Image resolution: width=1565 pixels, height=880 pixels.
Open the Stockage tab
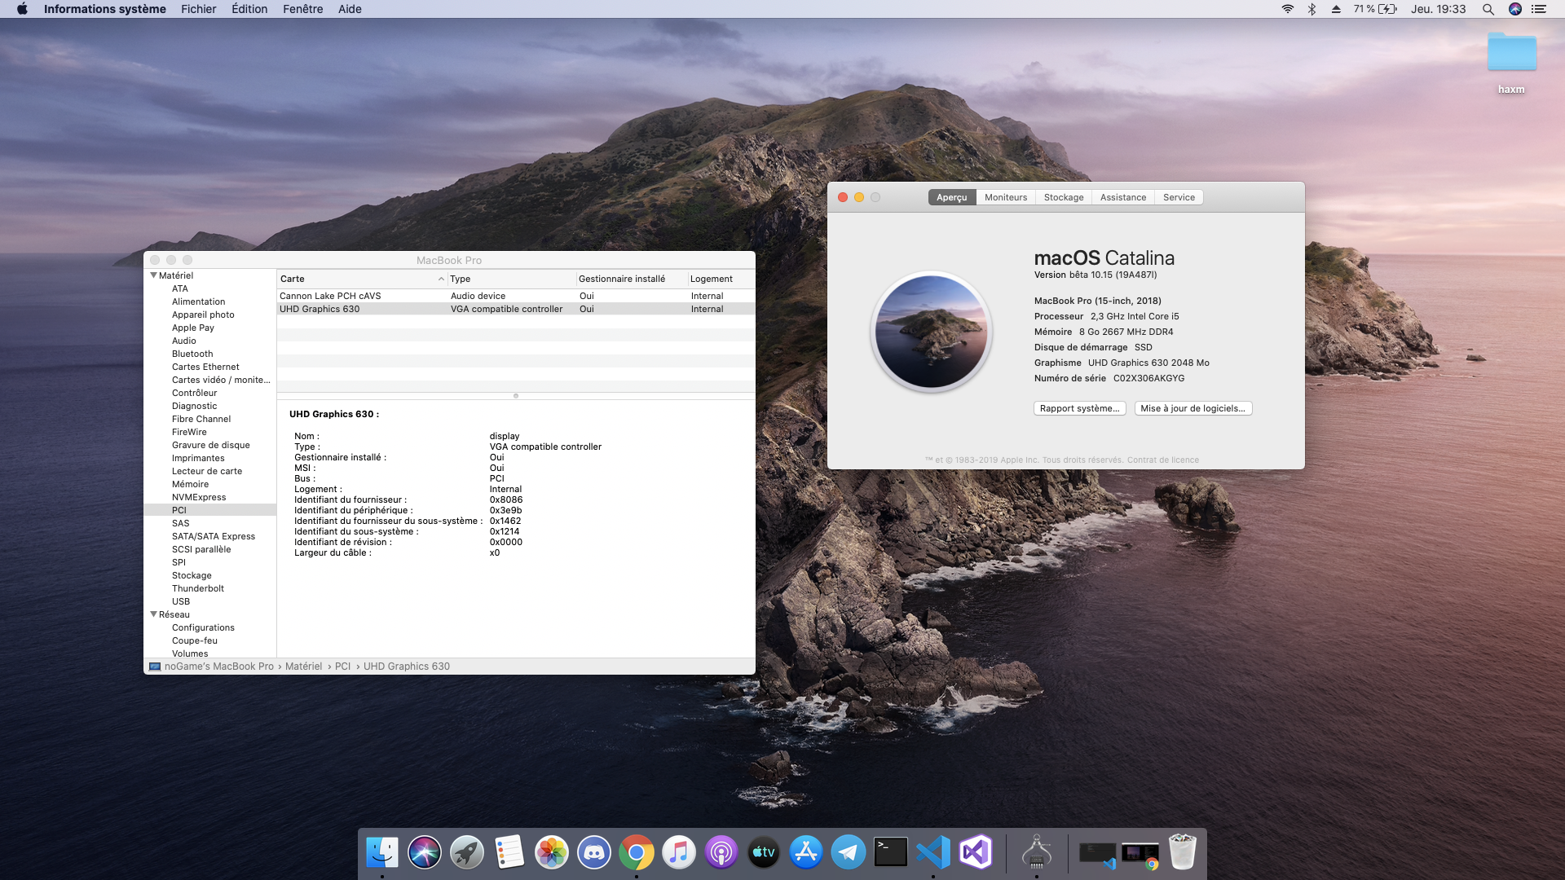click(1063, 197)
